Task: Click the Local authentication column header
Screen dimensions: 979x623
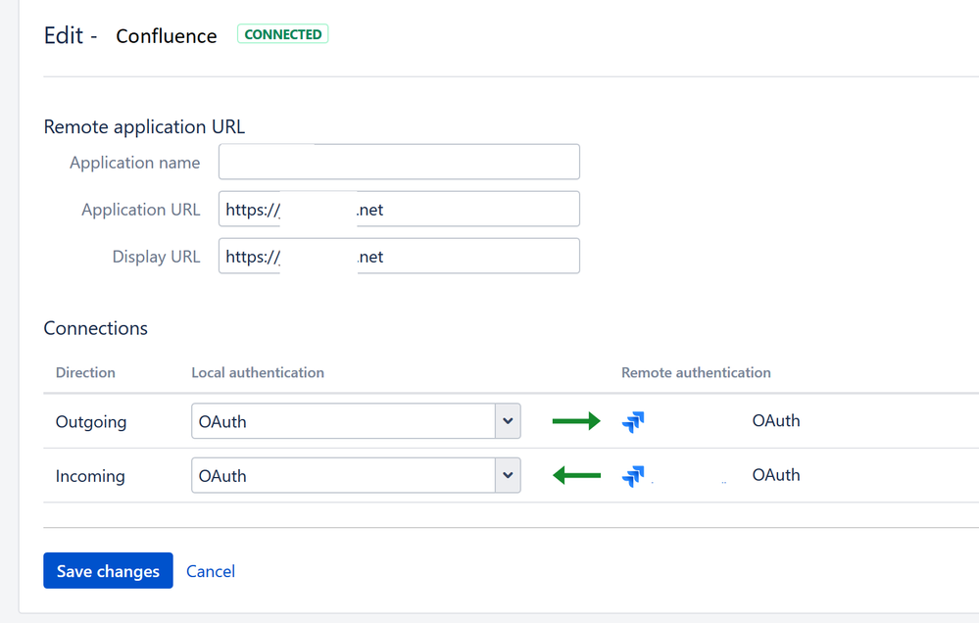Action: click(258, 372)
